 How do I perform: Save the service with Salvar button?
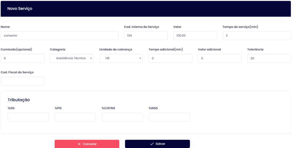tap(158, 144)
